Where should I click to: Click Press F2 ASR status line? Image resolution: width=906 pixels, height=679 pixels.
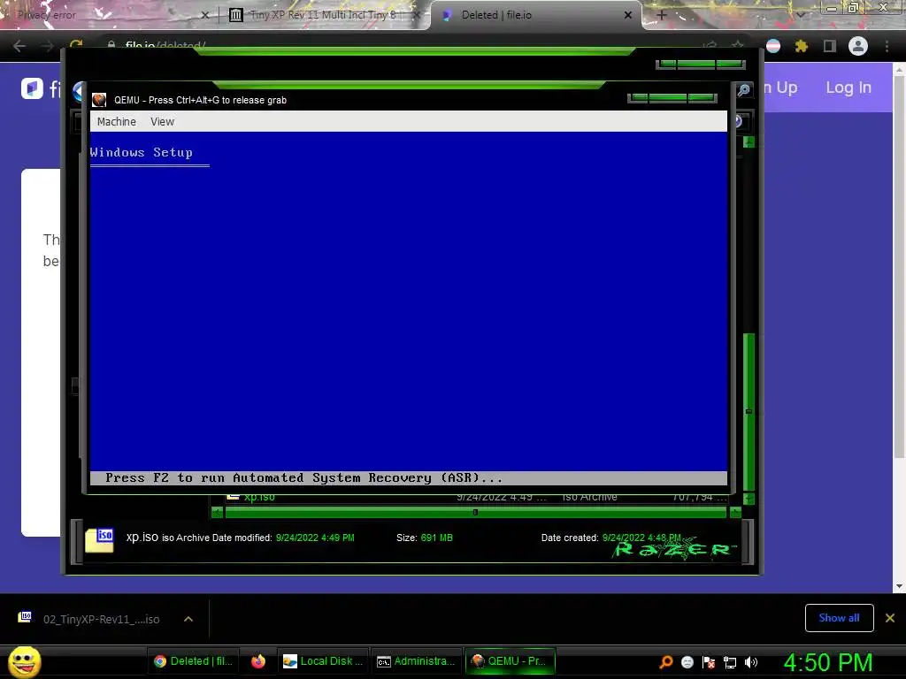tap(409, 478)
